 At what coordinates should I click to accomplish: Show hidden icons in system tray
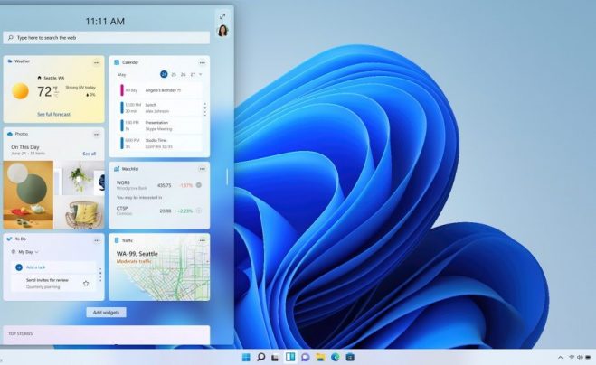[x=560, y=357]
